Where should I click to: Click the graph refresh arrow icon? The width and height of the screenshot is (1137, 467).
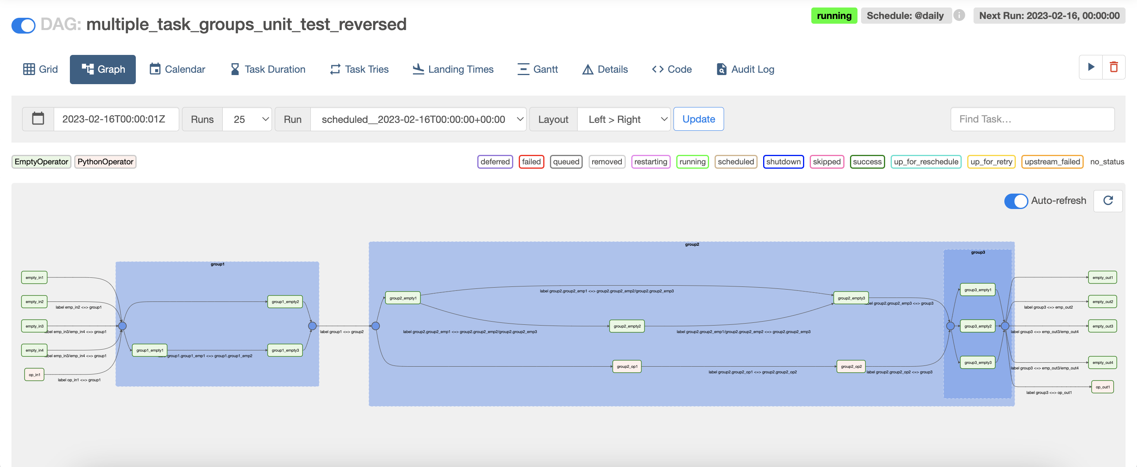tap(1108, 201)
